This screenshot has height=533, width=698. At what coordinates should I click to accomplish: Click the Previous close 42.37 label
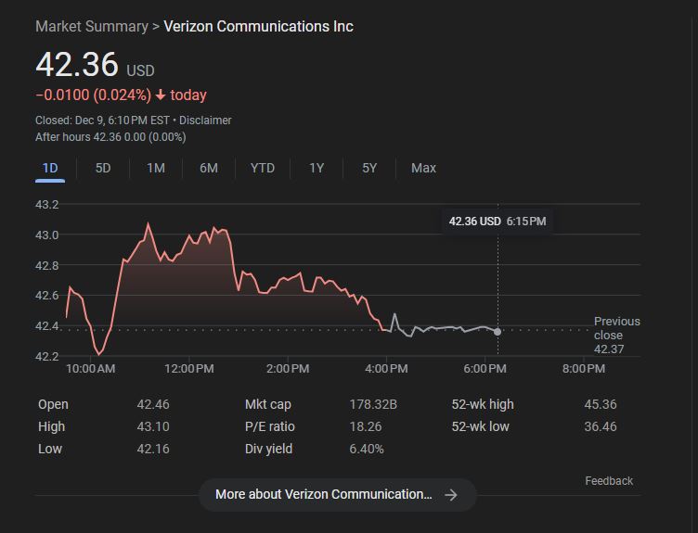[616, 336]
